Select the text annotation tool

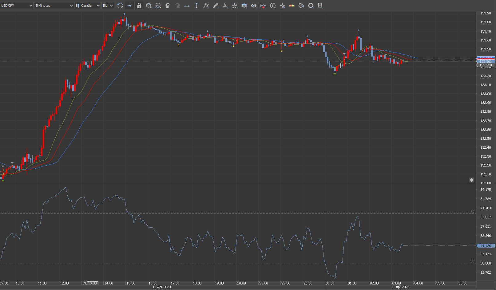coord(225,6)
